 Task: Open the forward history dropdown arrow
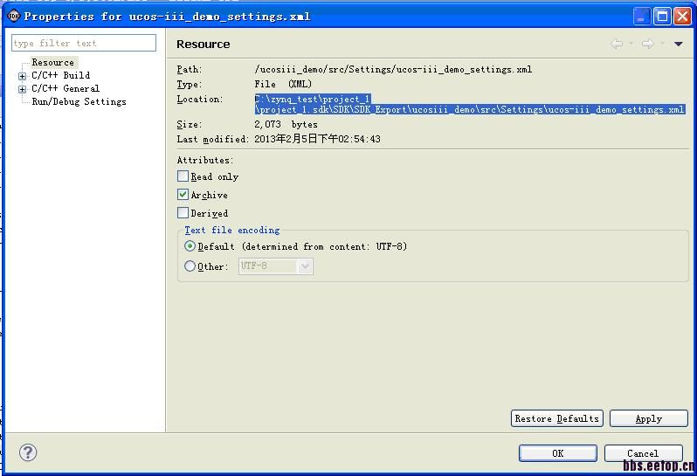pyautogui.click(x=662, y=44)
